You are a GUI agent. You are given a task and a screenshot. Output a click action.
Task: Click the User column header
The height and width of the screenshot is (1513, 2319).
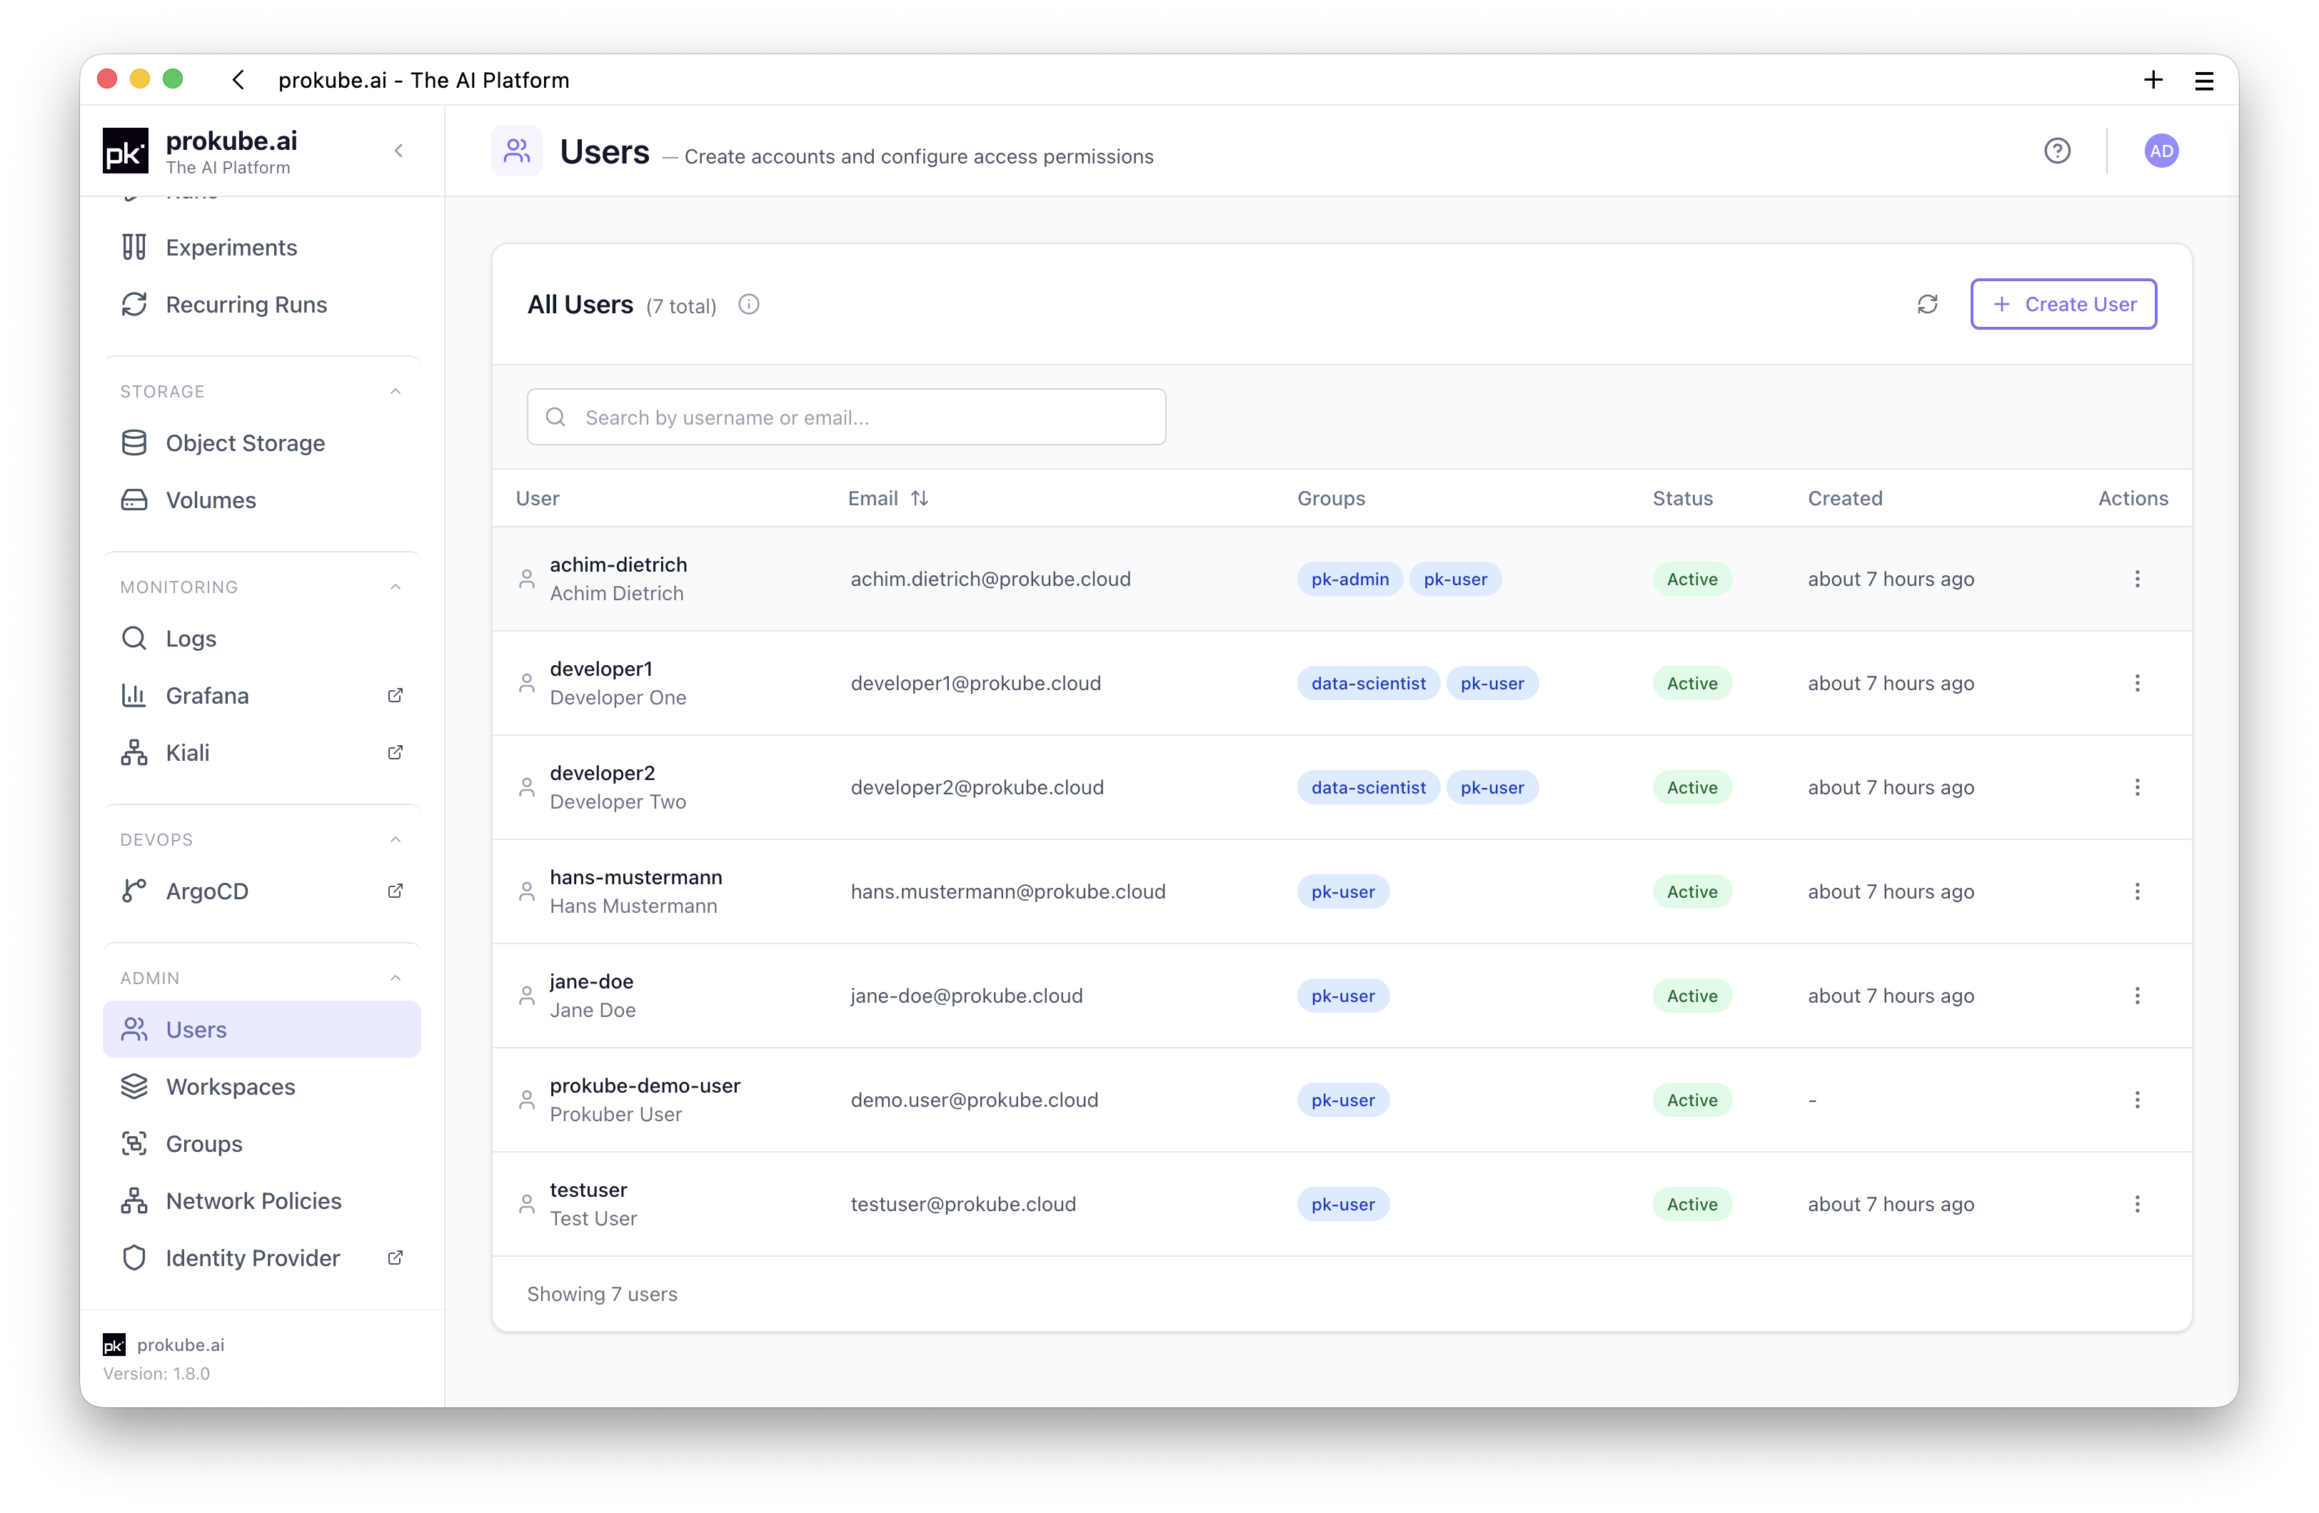(x=537, y=498)
